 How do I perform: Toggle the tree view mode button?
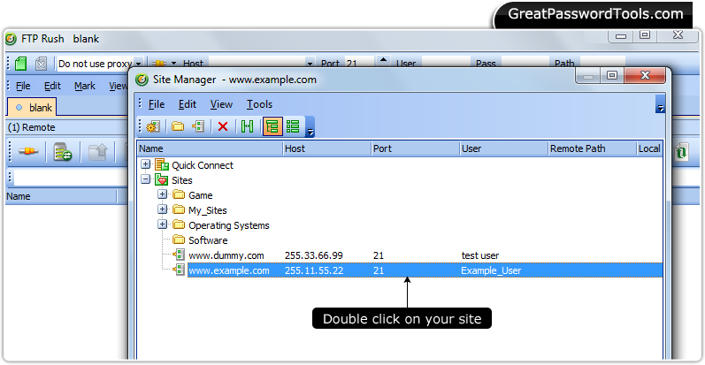(272, 126)
